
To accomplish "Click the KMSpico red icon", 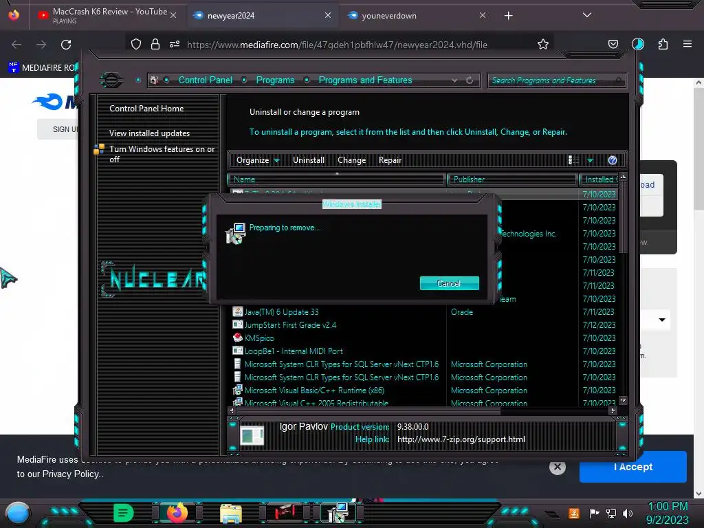I will pos(237,338).
